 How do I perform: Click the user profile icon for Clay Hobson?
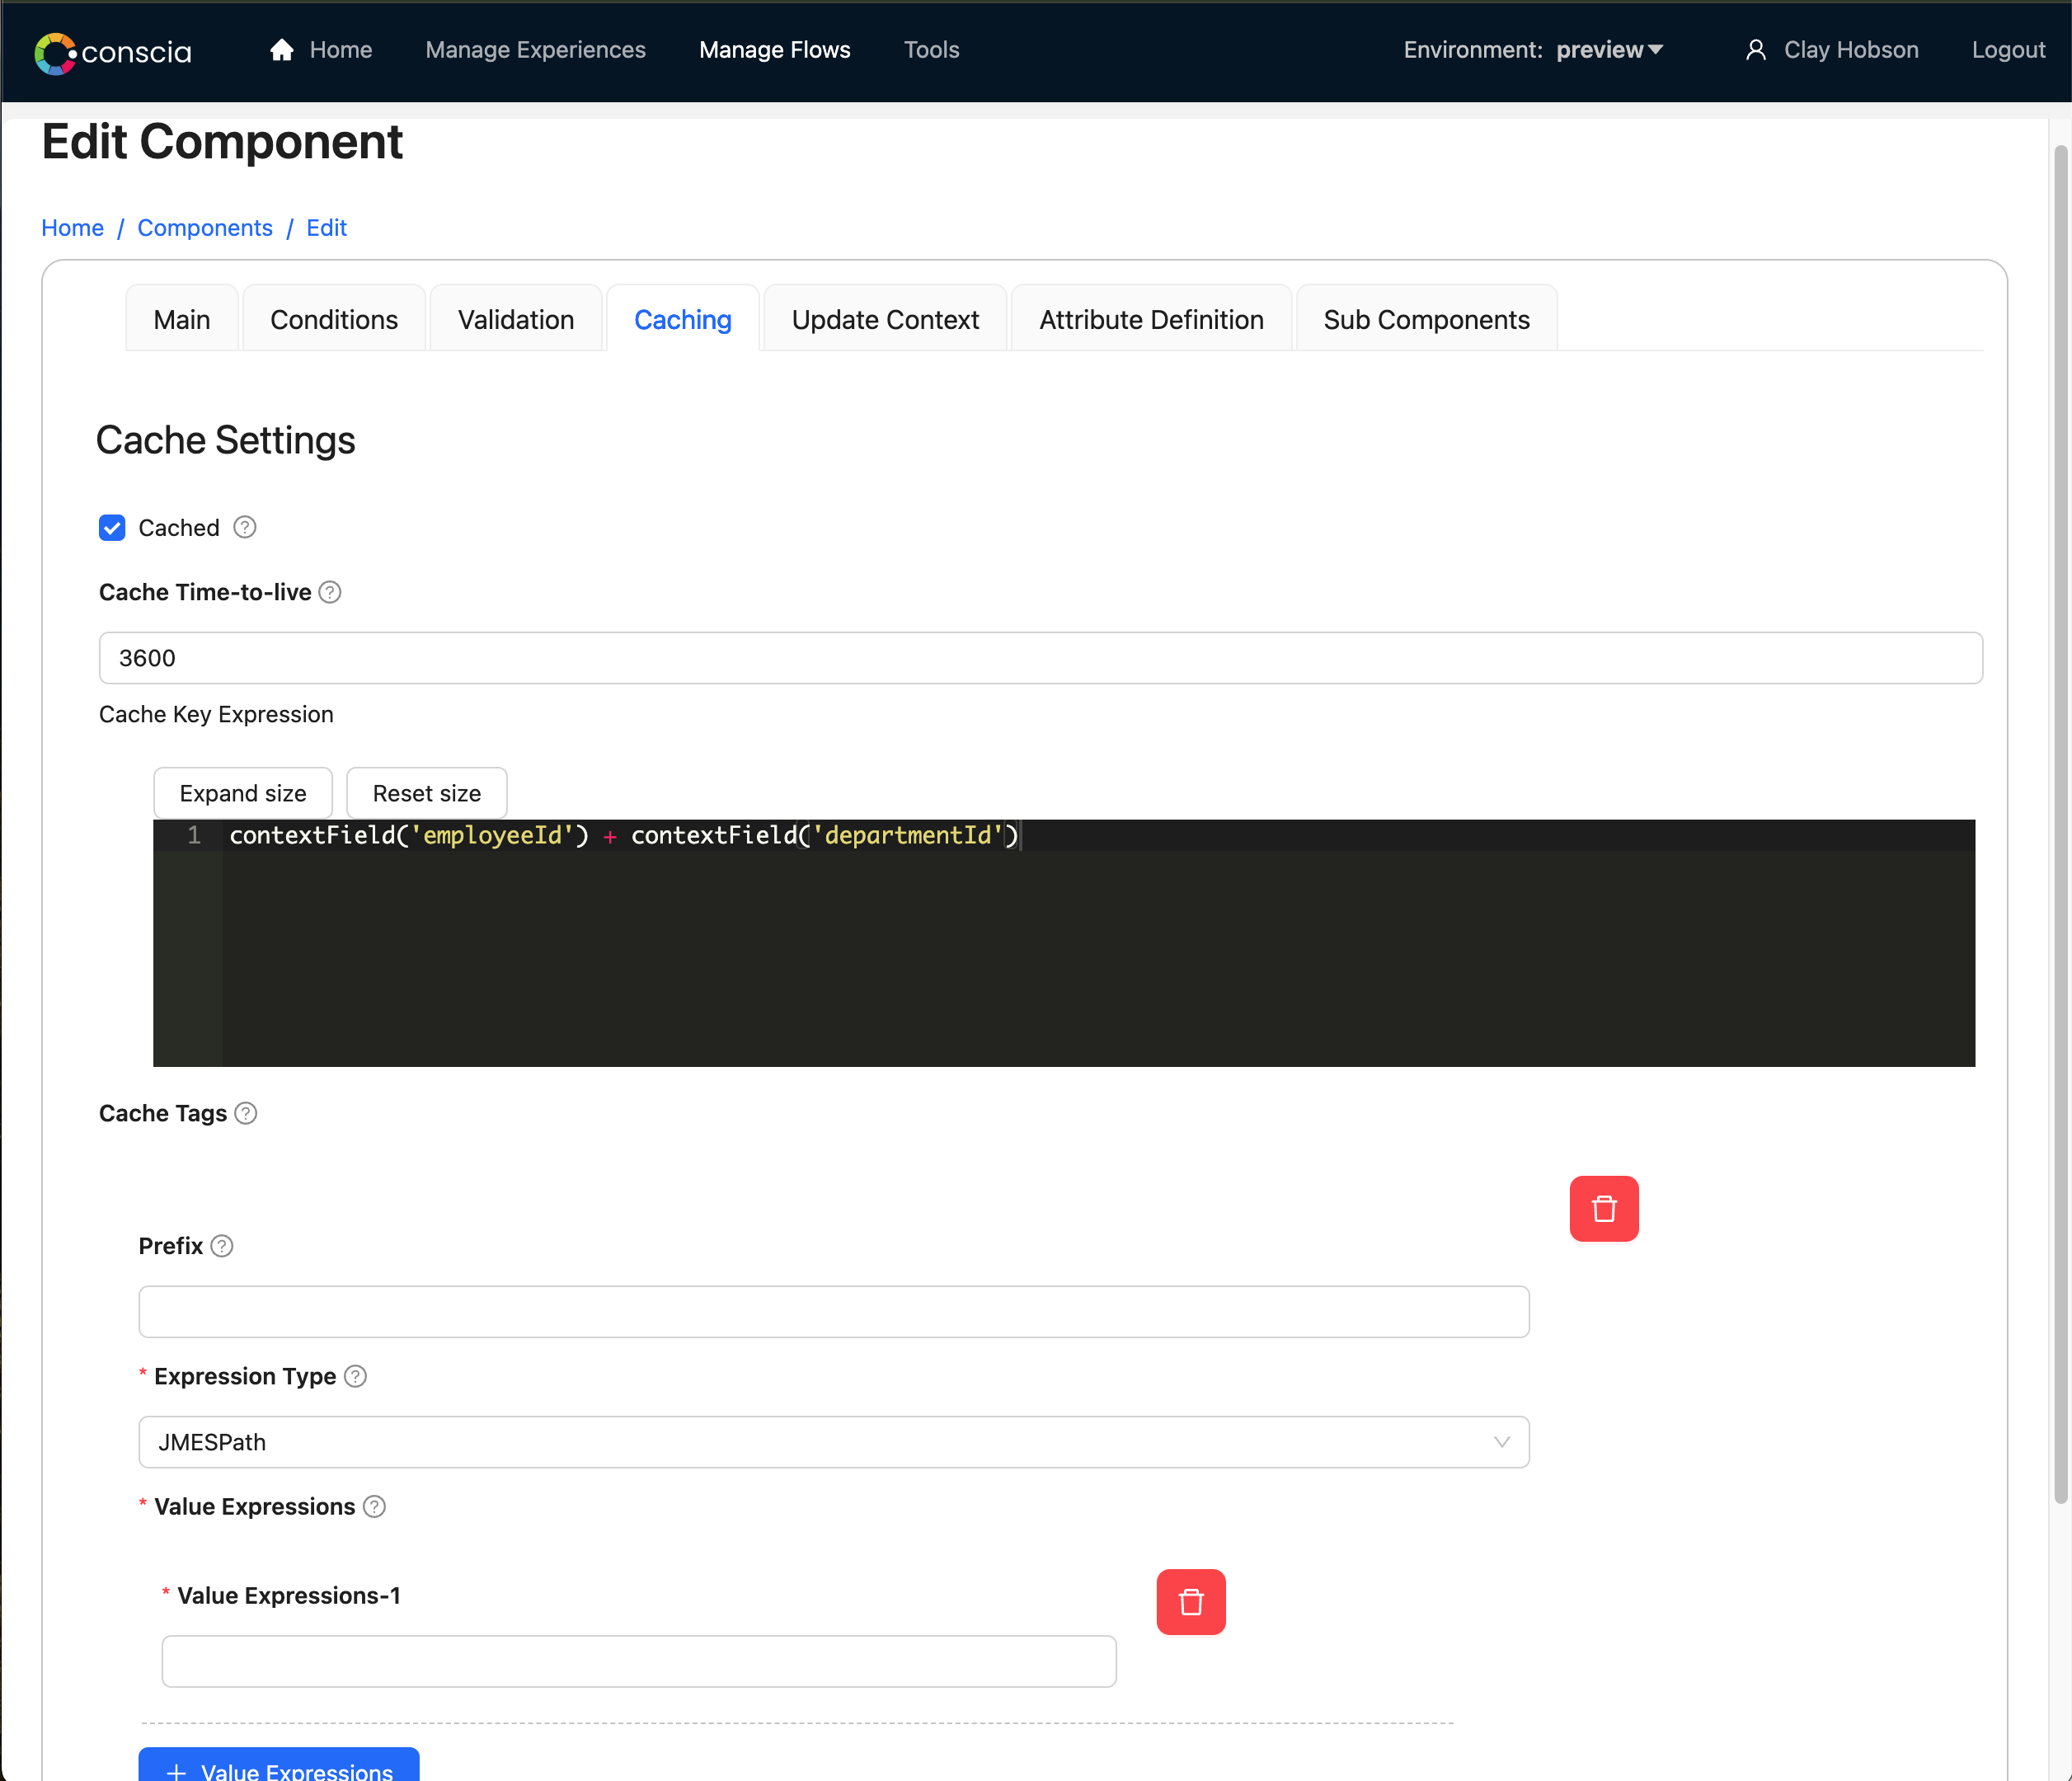pyautogui.click(x=1755, y=49)
